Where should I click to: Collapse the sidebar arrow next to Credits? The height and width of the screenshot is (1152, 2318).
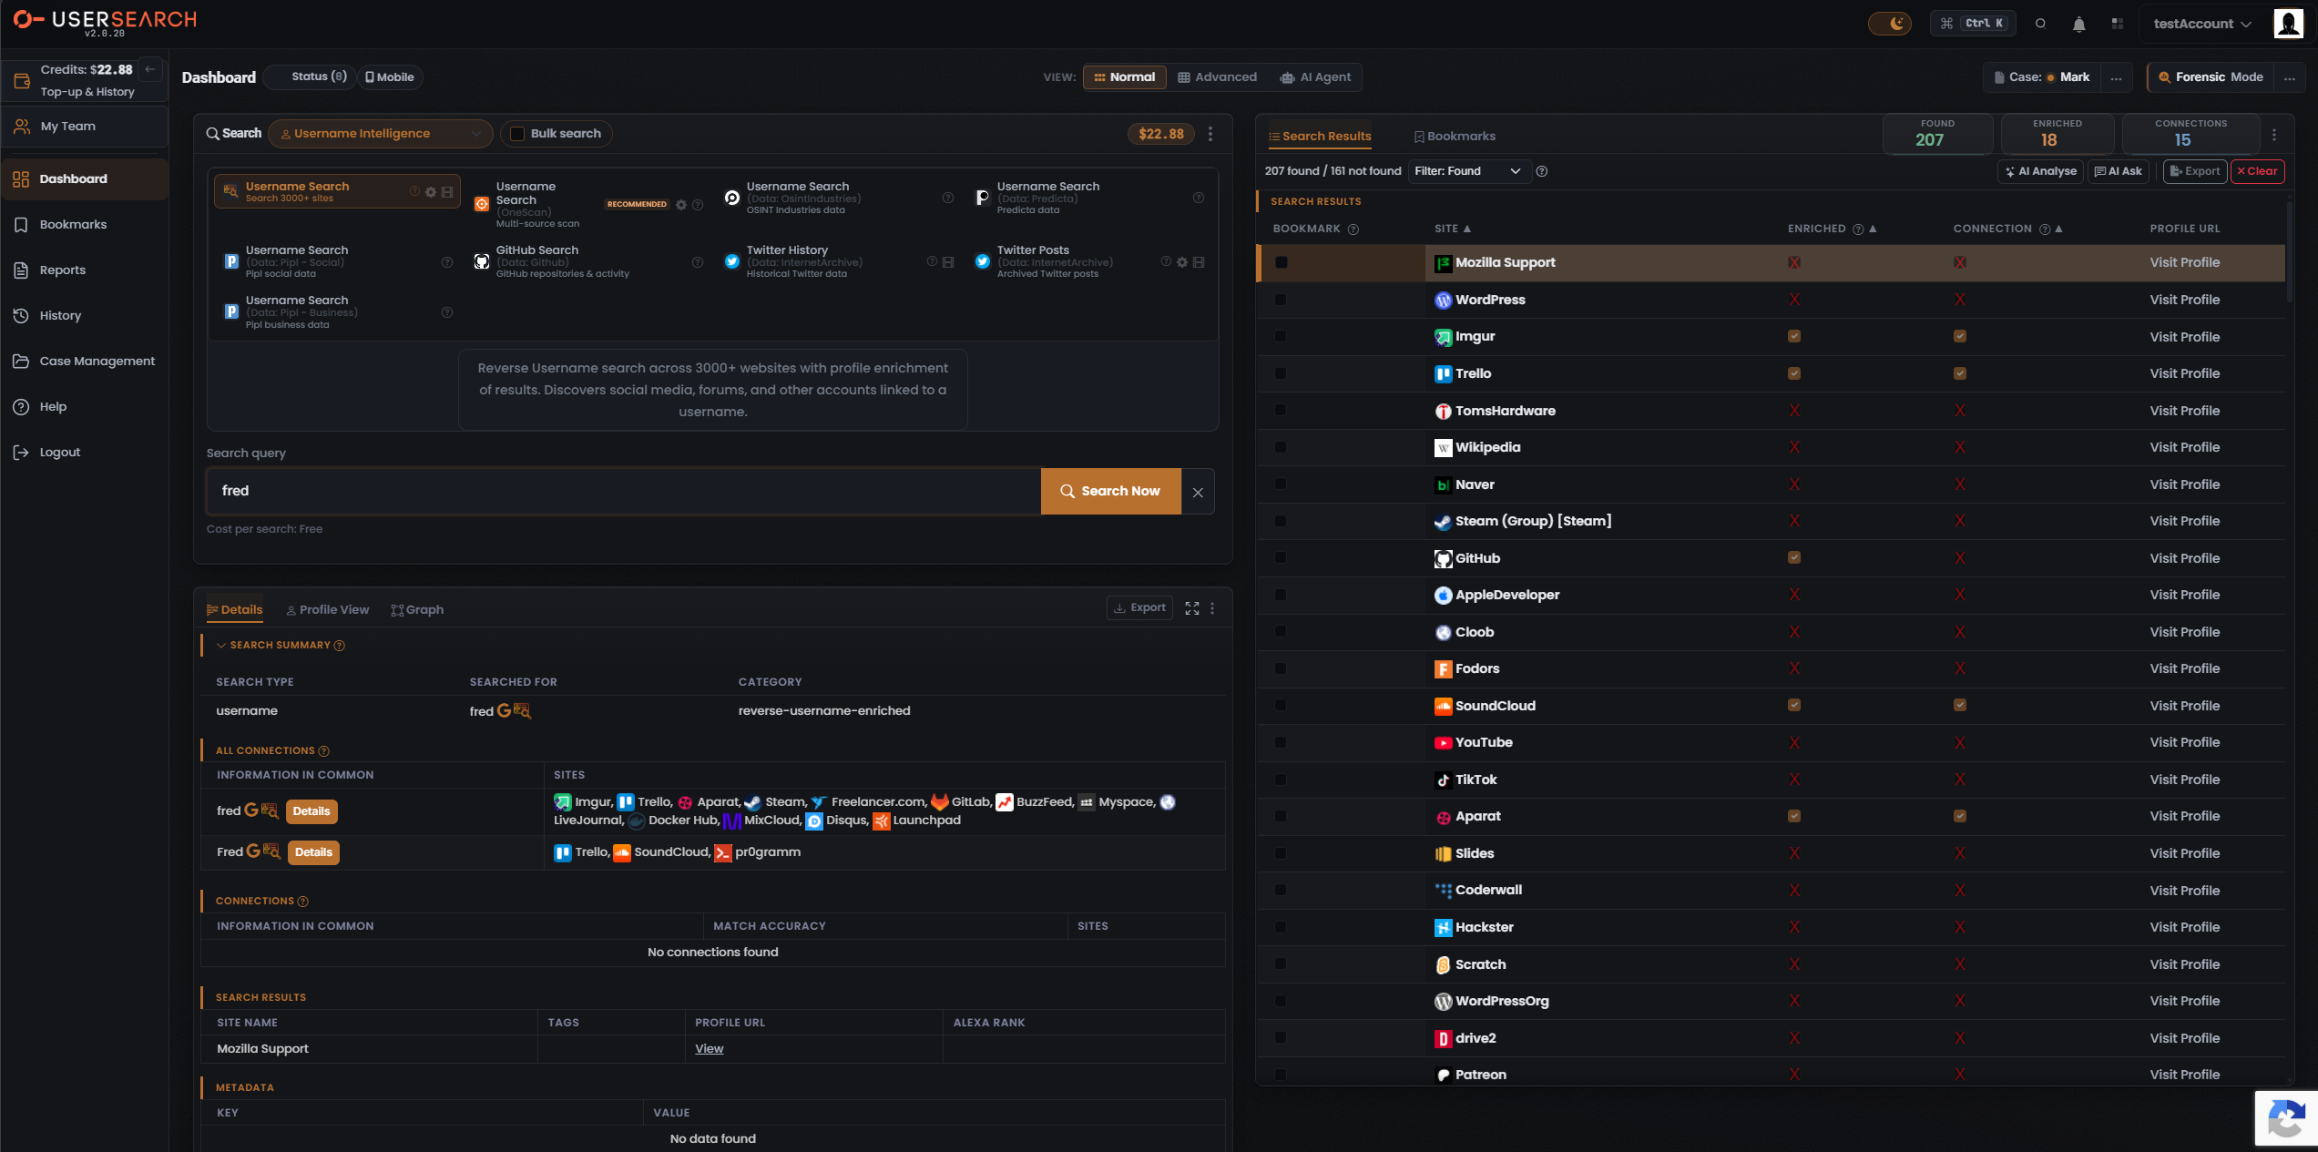pyautogui.click(x=150, y=69)
